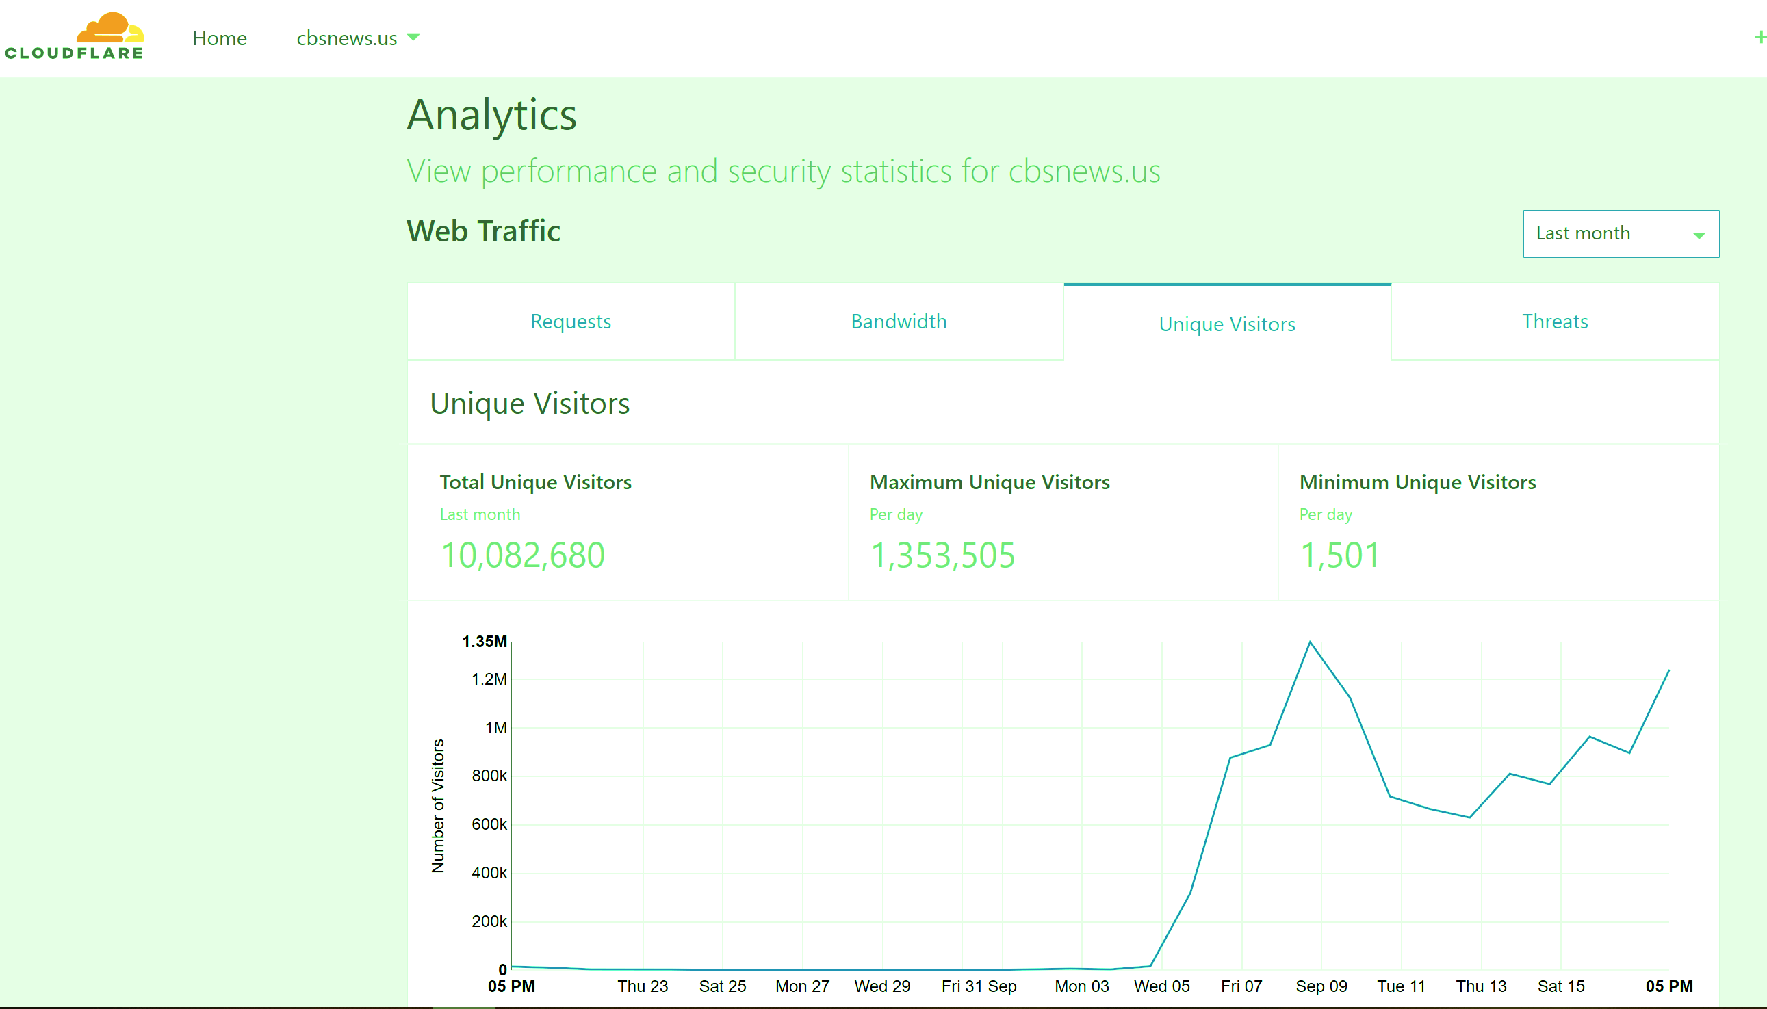This screenshot has height=1009, width=1767.
Task: Click the Total Unique Visitors value 10,082,680
Action: pos(523,555)
